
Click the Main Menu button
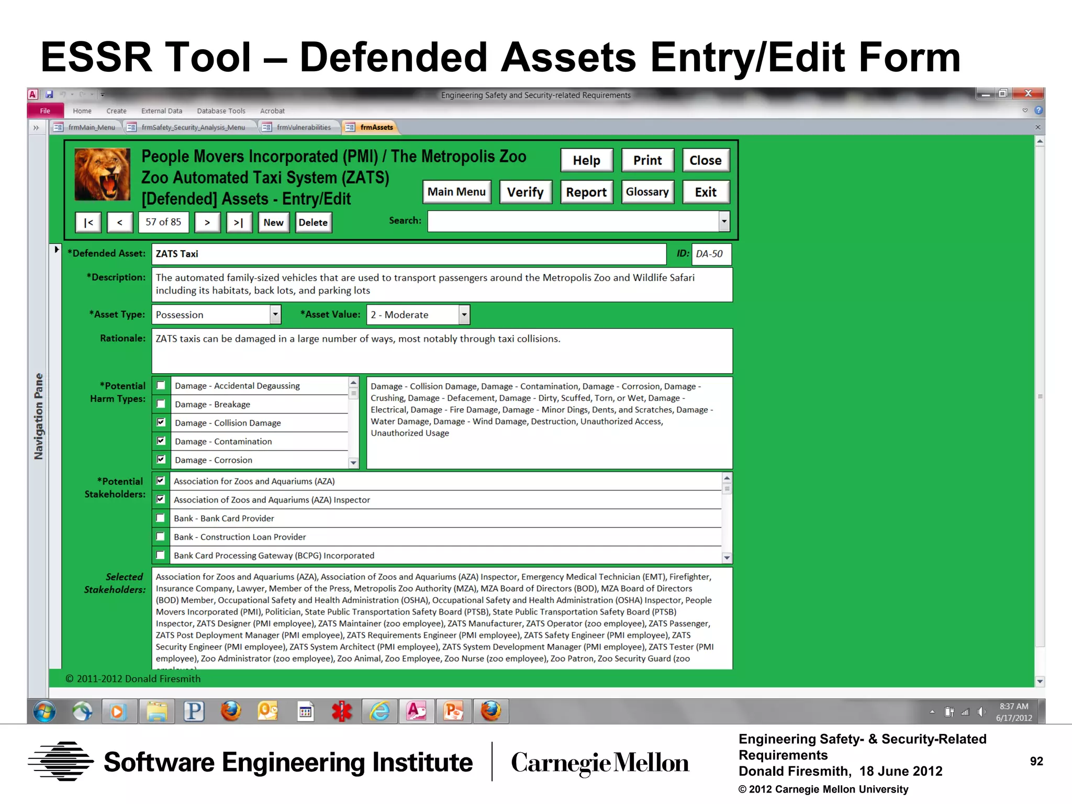tap(456, 192)
